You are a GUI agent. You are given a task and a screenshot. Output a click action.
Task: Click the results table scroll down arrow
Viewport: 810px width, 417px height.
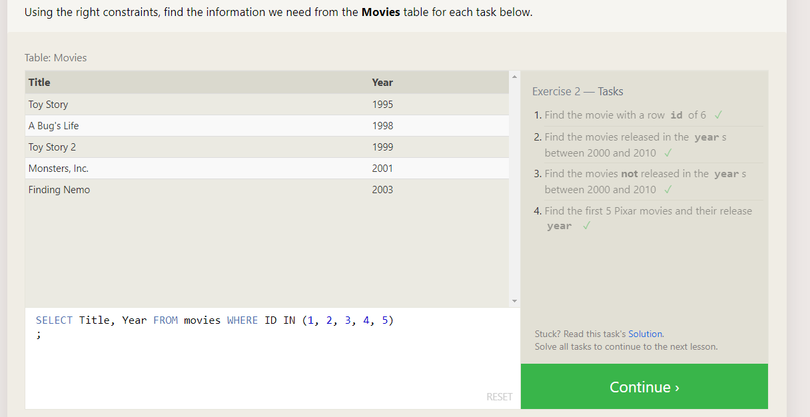point(514,301)
